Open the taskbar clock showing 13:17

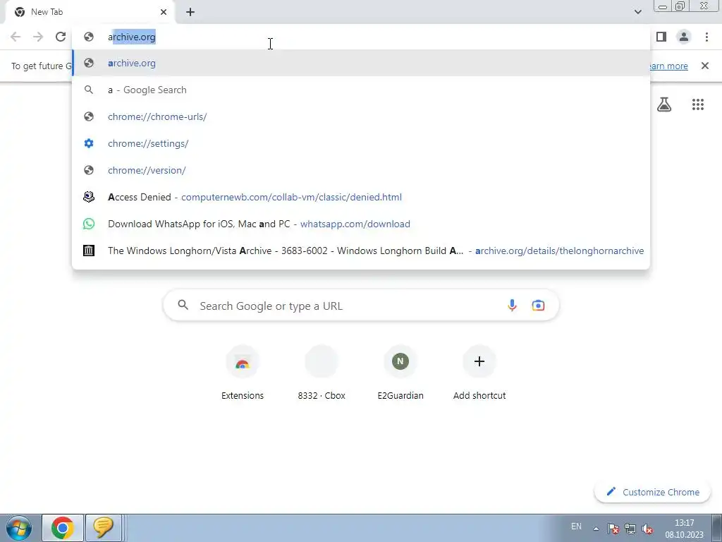[684, 529]
